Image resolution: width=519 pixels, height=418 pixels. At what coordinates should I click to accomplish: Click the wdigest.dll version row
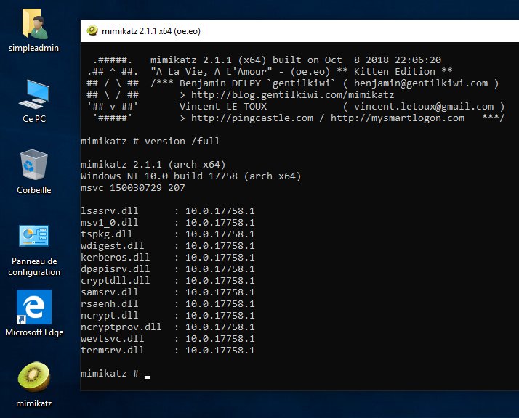(168, 245)
